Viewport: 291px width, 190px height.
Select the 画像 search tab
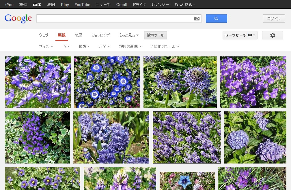(x=61, y=35)
